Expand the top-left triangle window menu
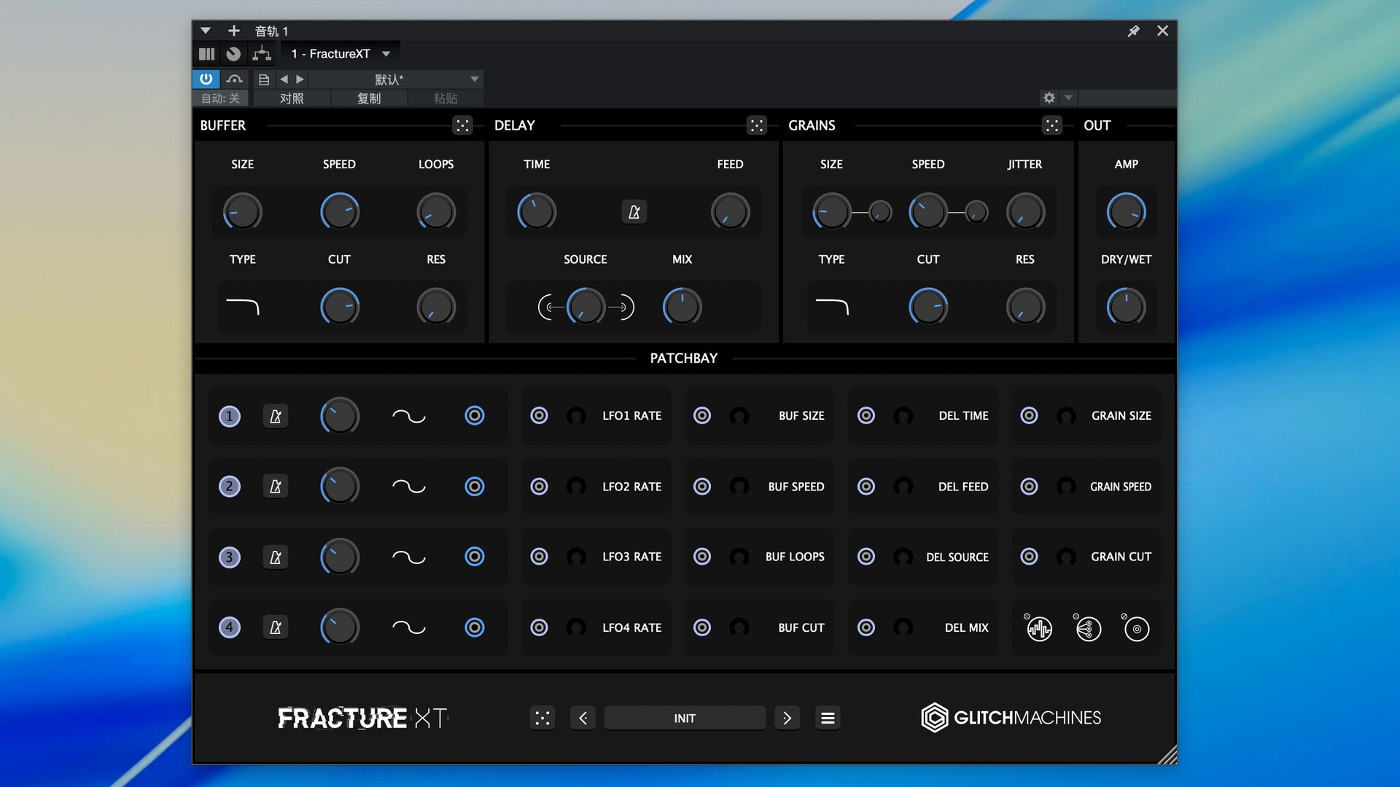 coord(206,31)
